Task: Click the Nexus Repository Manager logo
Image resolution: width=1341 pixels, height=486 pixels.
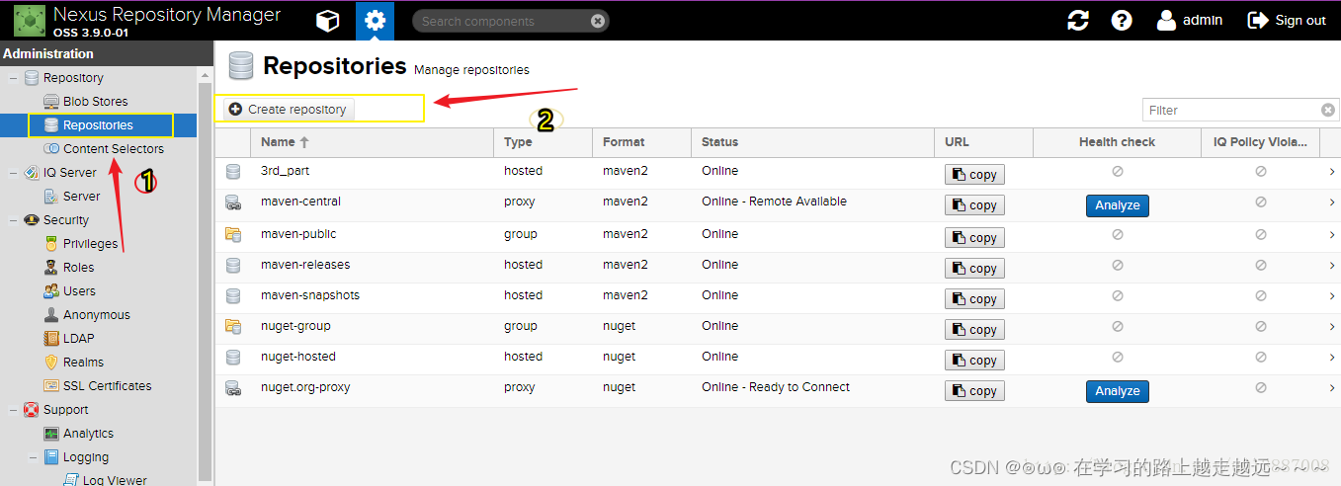Action: (x=29, y=21)
